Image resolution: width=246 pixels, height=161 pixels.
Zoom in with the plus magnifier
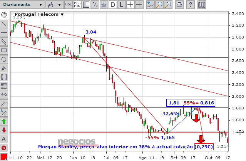168,5
